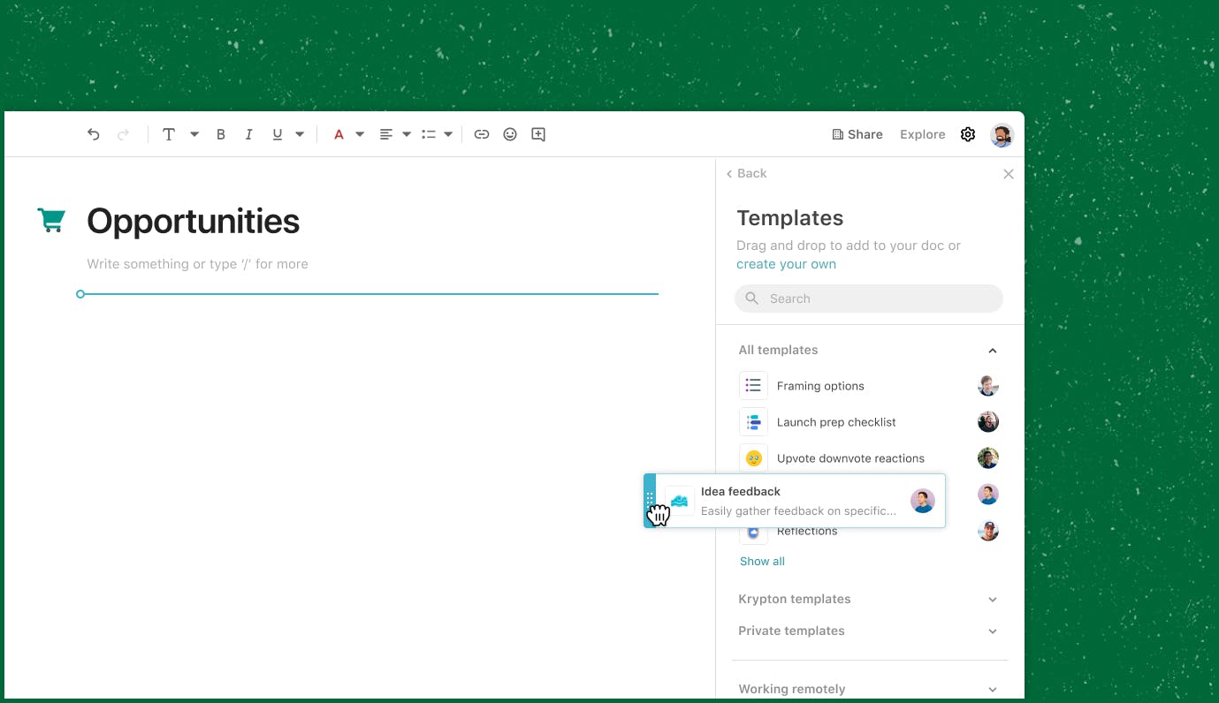Screen dimensions: 1219x703
Task: Click the green shopping cart doc icon
Action: click(51, 220)
